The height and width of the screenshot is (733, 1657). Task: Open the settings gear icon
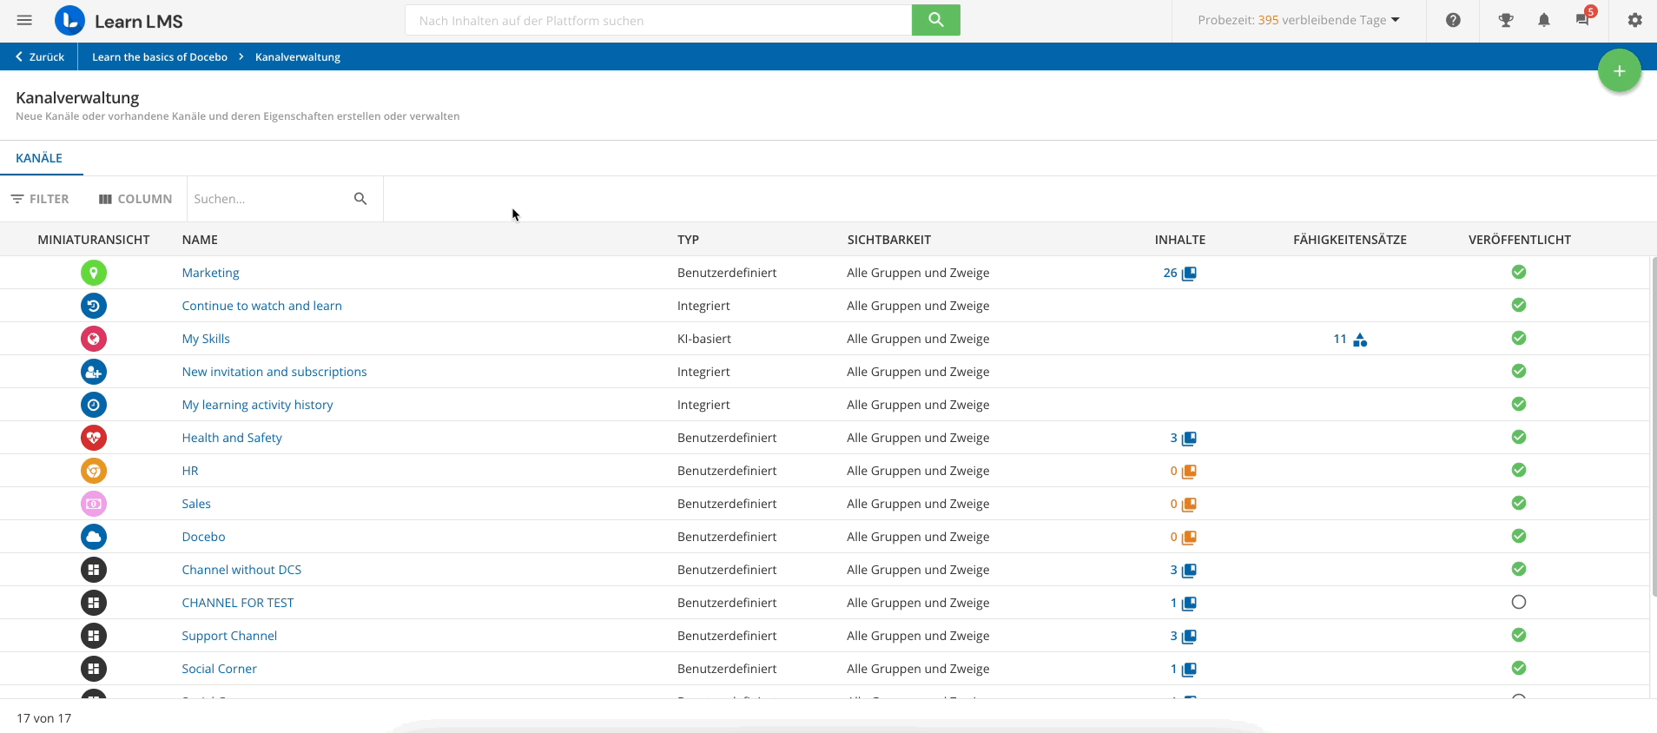tap(1634, 20)
